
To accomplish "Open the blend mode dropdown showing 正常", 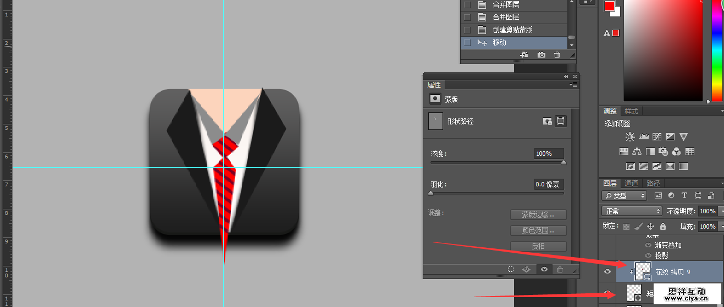I will pyautogui.click(x=632, y=211).
